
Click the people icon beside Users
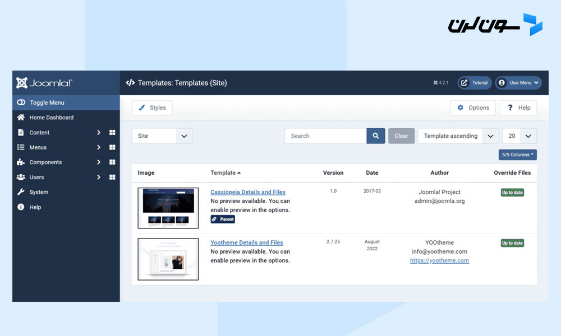(x=21, y=177)
